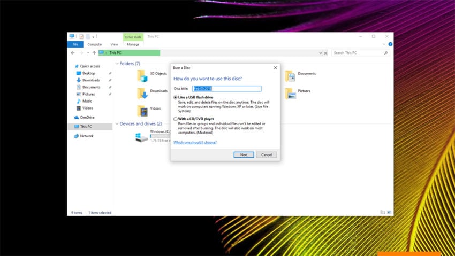Screen dimensions: 455x256
Task: Select the Downloads folder in Folders group
Action: tap(153, 94)
